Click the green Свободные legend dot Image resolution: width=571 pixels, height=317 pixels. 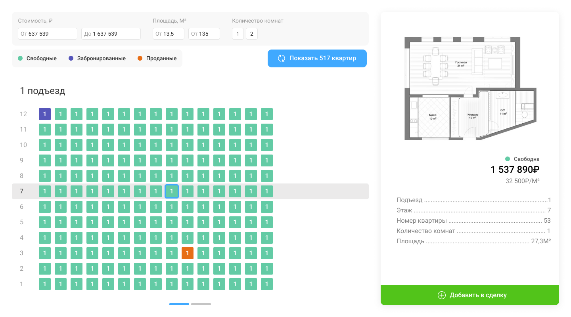click(21, 58)
